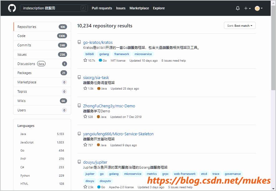This screenshot has width=276, height=191.
Task: Filter results by JavaScript language
Action: click(x=42, y=142)
